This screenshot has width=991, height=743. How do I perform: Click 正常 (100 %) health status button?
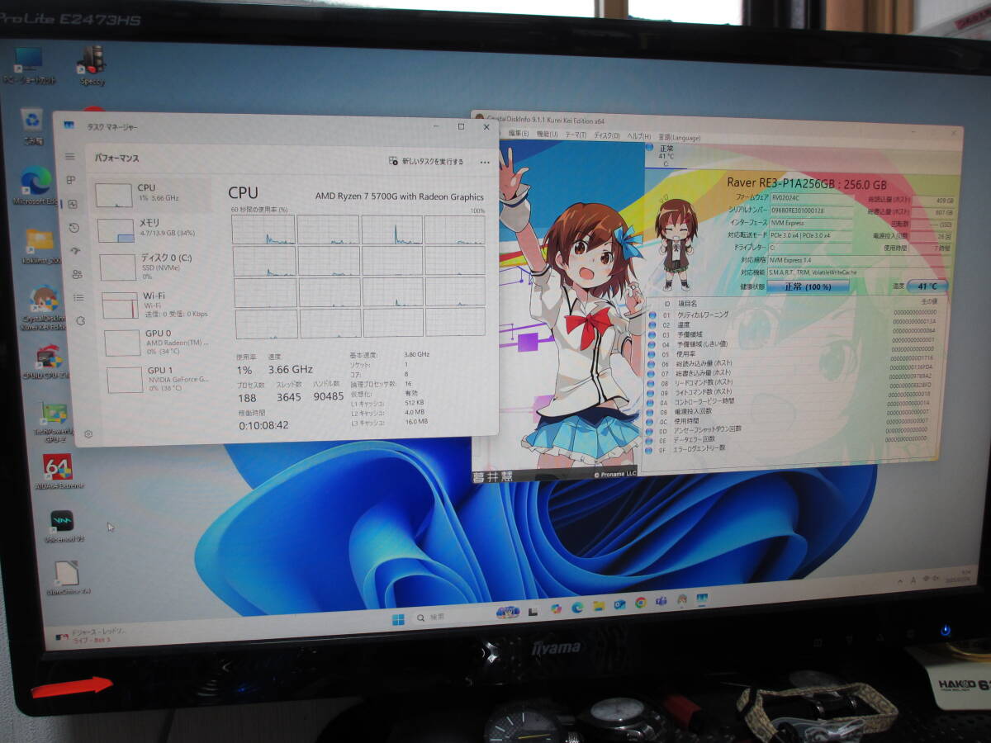(808, 286)
